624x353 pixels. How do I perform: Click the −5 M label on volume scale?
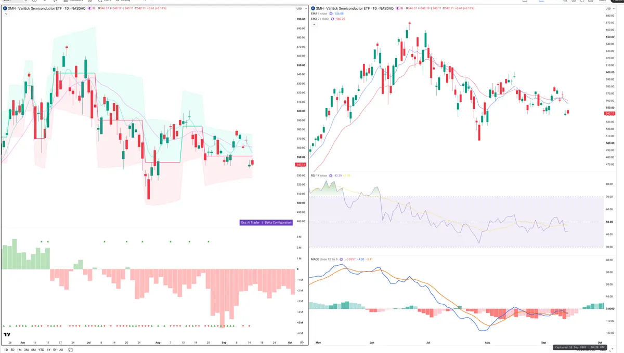(x=300, y=323)
